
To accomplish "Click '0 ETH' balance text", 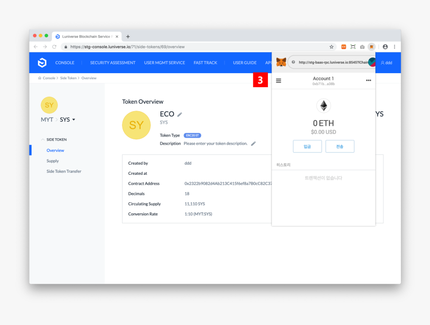I will tap(323, 123).
